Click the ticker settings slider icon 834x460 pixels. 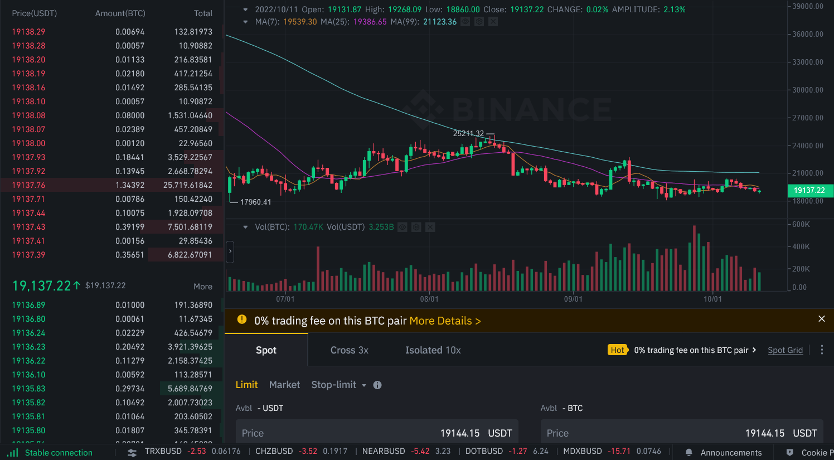(132, 452)
